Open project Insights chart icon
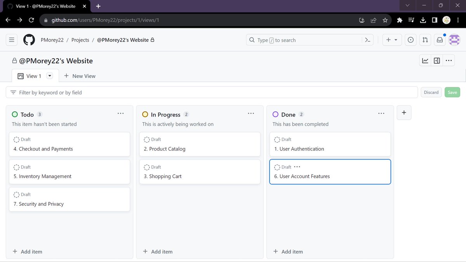Image resolution: width=466 pixels, height=262 pixels. 425,61
